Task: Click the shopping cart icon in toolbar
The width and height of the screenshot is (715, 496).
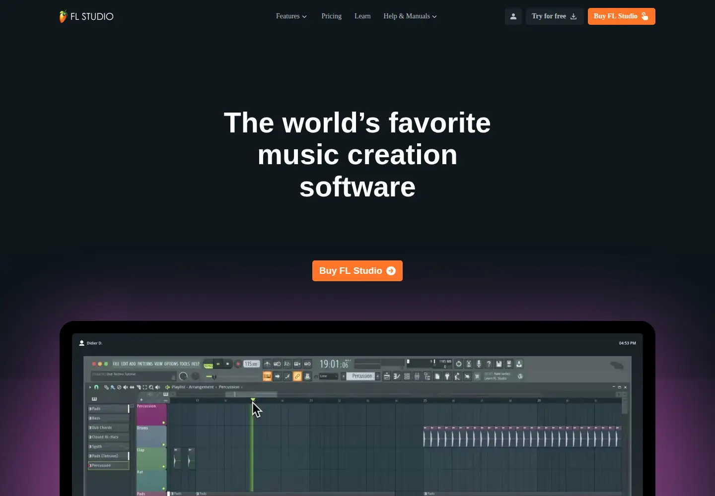Action: pos(477,376)
